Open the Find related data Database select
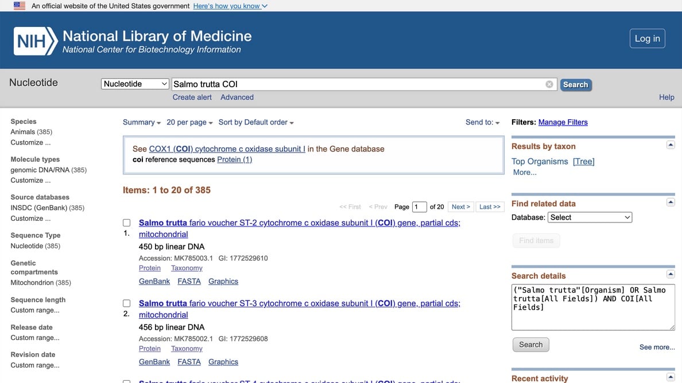 [x=590, y=217]
